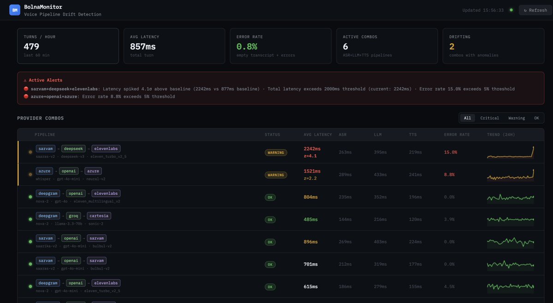Image resolution: width=553 pixels, height=303 pixels.
Task: Click the 'nova-2 · llama-3.3-70b · sonic-2' model line
Action: (x=70, y=224)
